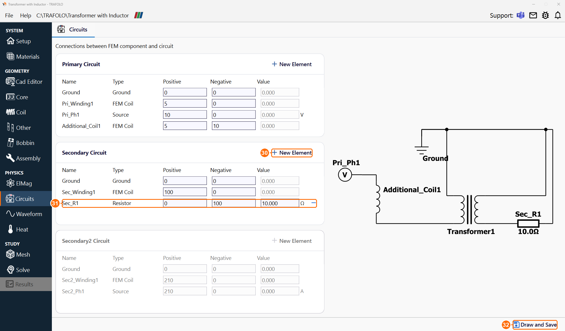Click Secondary Circuit Ground positive field
The image size is (565, 331).
185,181
